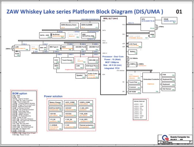Screen dimensions: 194x147
Task: Click the Embedded Controller block
Action: [x=151, y=83]
